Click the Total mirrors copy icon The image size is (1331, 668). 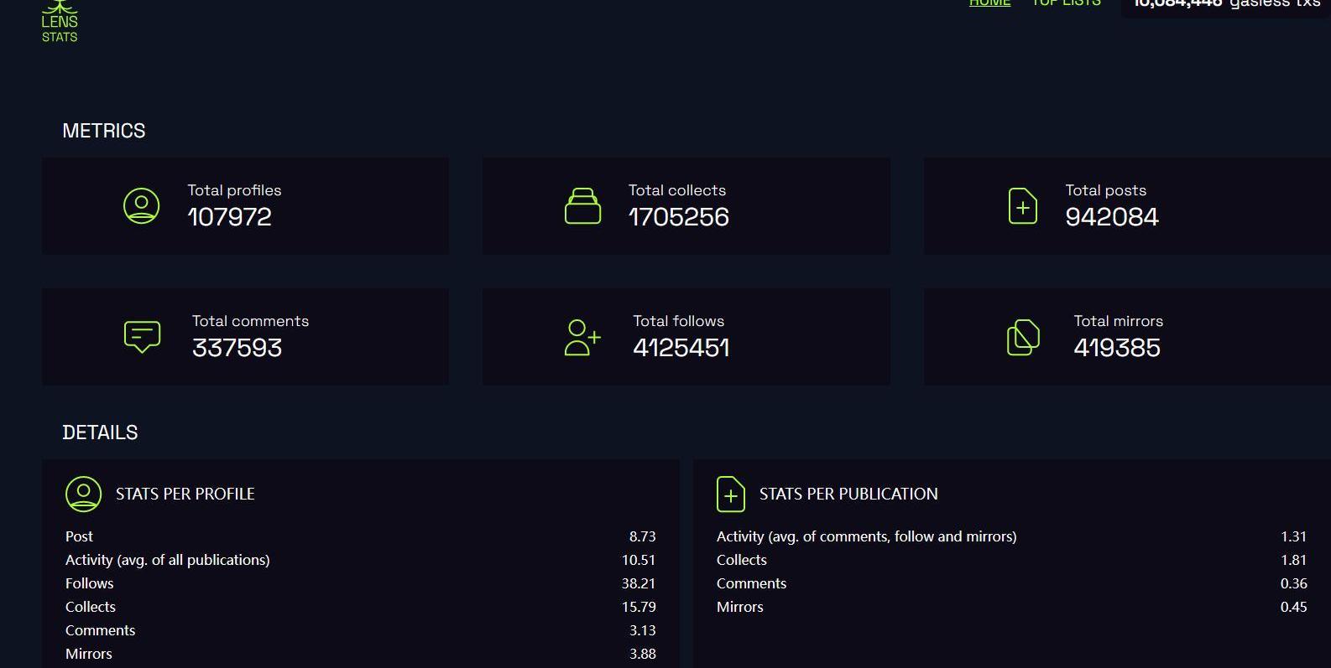[x=1022, y=337]
